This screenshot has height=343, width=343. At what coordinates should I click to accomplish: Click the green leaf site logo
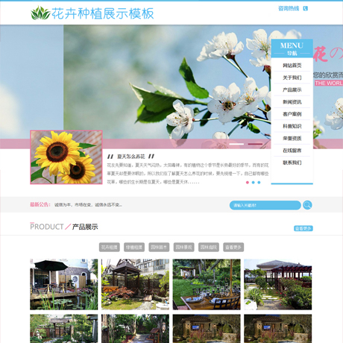pos(40,13)
